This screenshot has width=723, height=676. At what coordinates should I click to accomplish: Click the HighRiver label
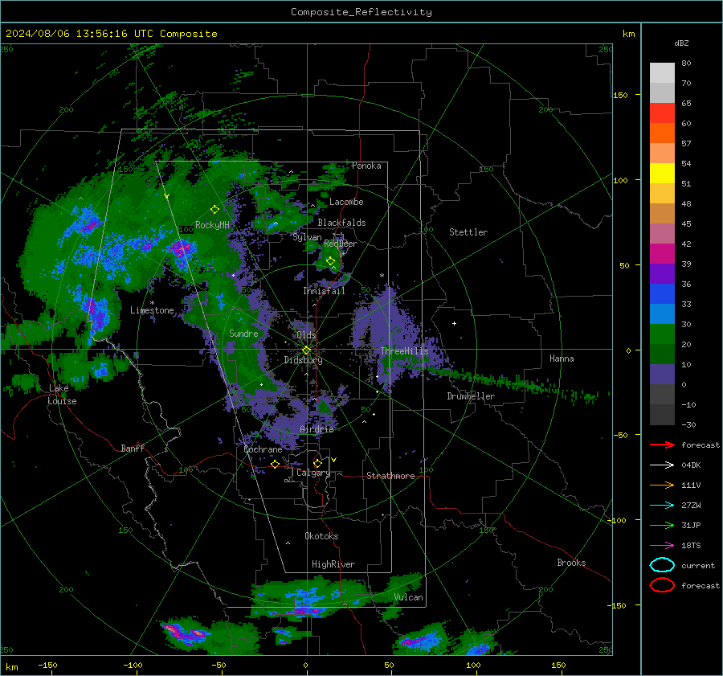coord(333,564)
